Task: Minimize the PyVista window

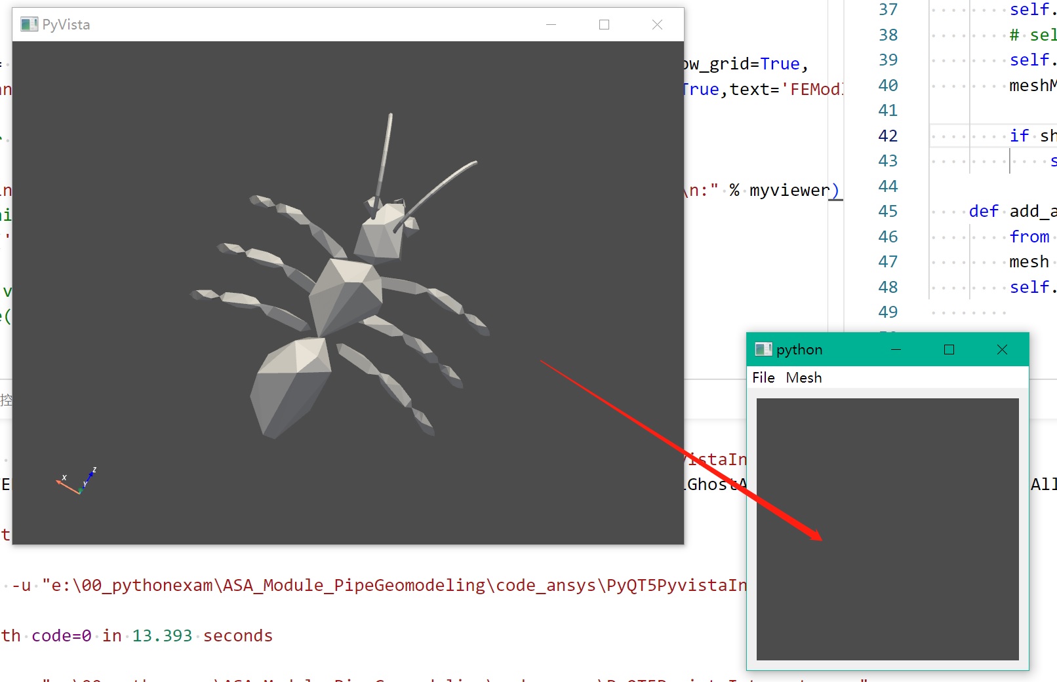Action: click(551, 24)
